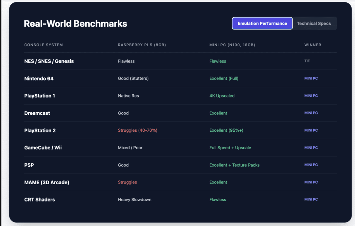Select the MAME (3D Arcade) row label
The image size is (355, 226).
pos(47,182)
